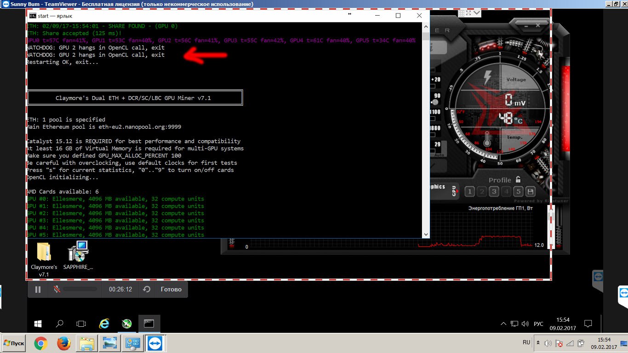Launch Google Chrome from local taskbar
The width and height of the screenshot is (628, 353).
41,343
